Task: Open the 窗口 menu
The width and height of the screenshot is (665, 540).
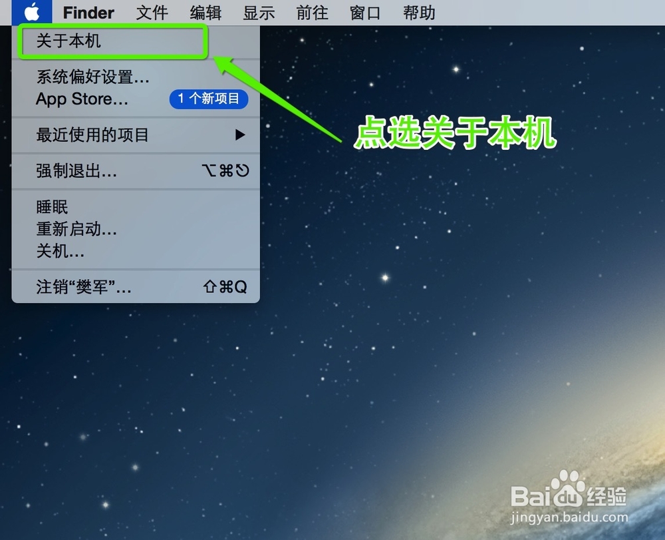Action: pos(364,12)
